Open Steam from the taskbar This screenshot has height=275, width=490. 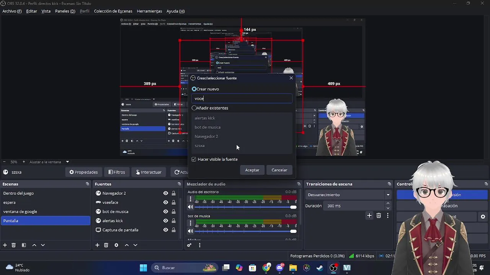(x=320, y=268)
